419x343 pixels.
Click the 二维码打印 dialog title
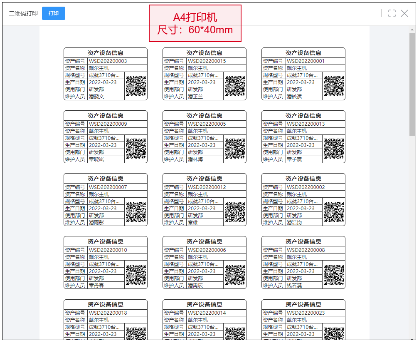pos(23,13)
